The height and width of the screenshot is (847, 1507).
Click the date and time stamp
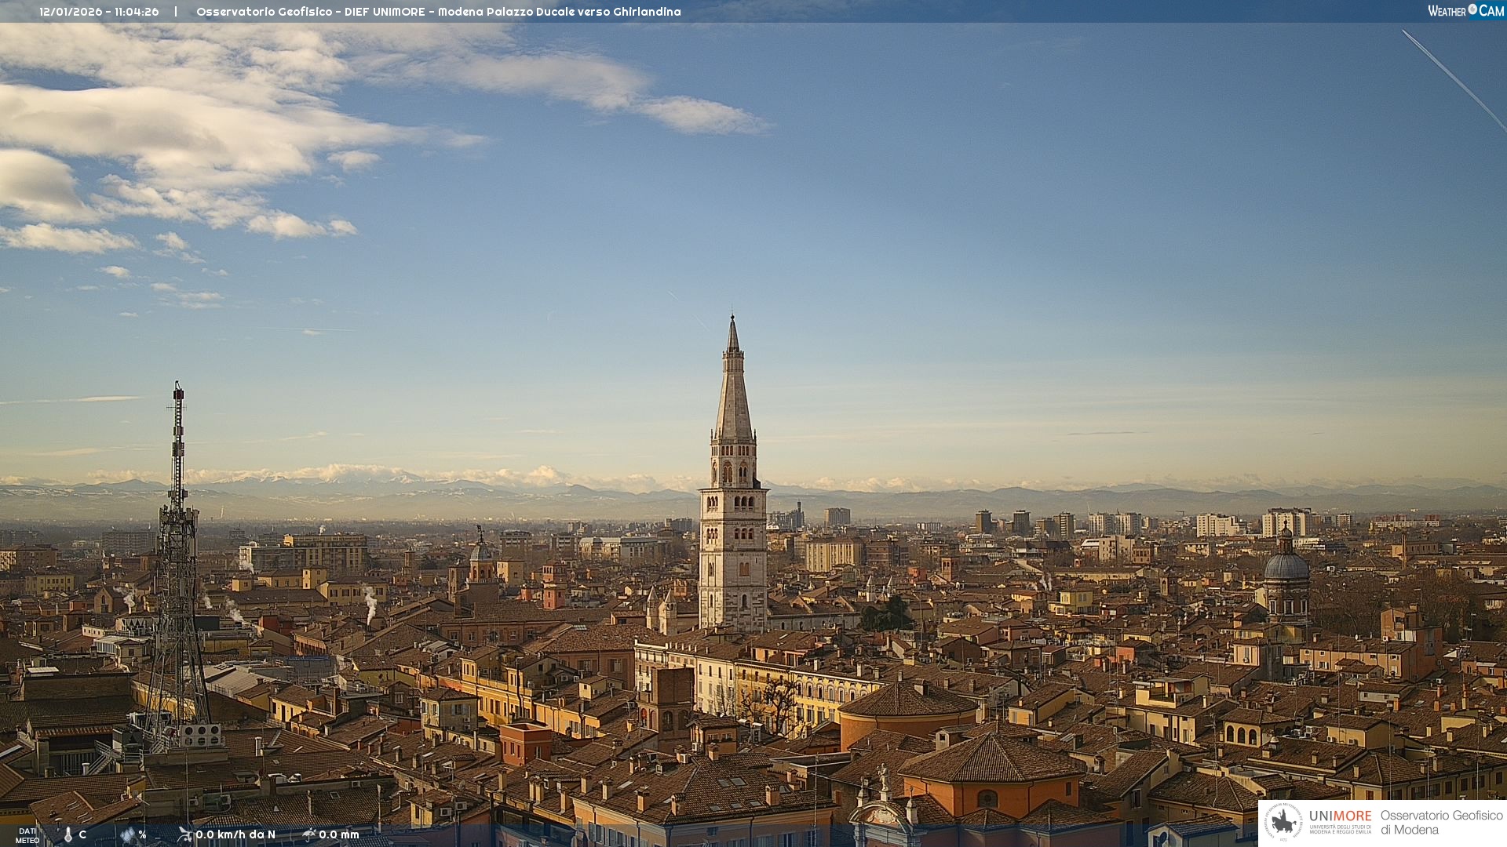coord(99,12)
